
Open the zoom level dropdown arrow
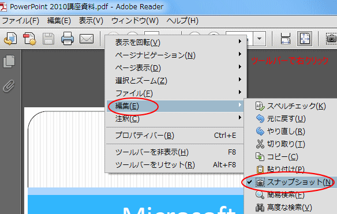(x=260, y=39)
